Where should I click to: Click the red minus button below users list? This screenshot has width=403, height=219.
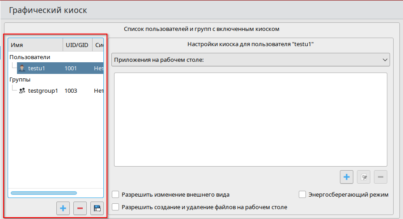coord(80,208)
